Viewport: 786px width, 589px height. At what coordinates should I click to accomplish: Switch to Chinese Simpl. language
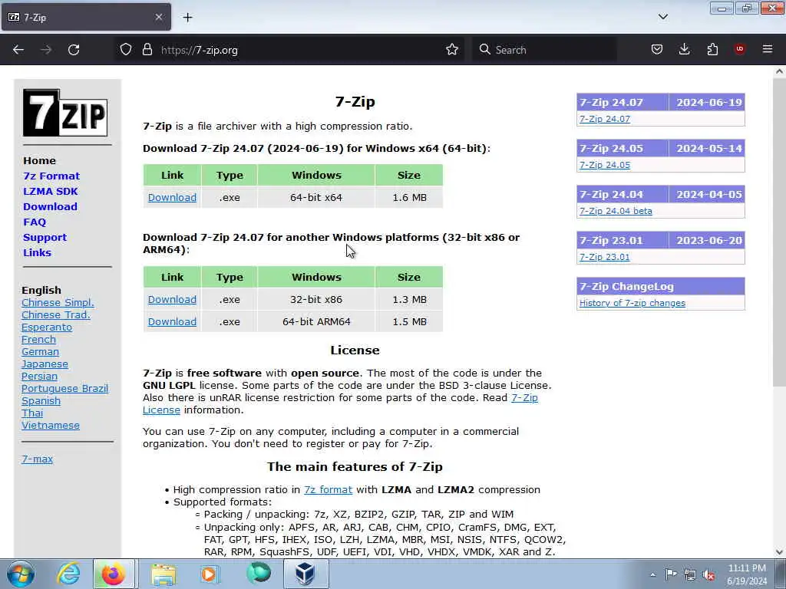tap(58, 303)
